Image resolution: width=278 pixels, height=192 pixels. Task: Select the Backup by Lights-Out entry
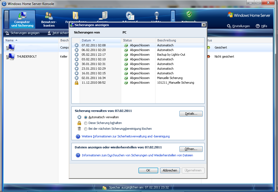tap(138, 55)
